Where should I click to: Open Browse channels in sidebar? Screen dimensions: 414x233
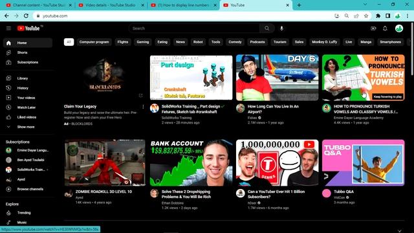coord(28,189)
